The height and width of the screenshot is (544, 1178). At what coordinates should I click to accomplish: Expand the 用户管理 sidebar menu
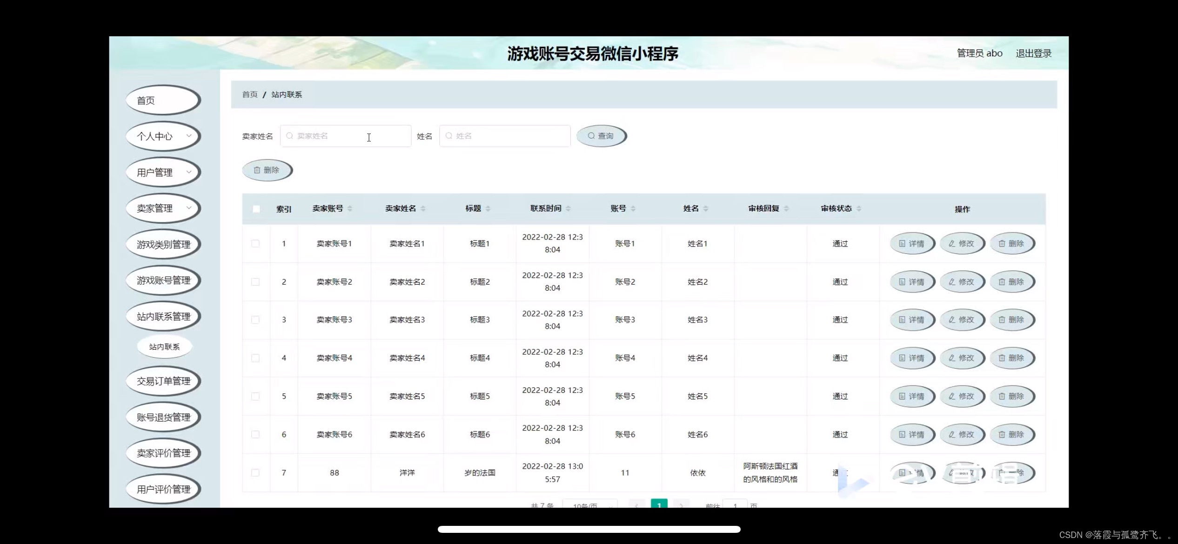tap(163, 172)
